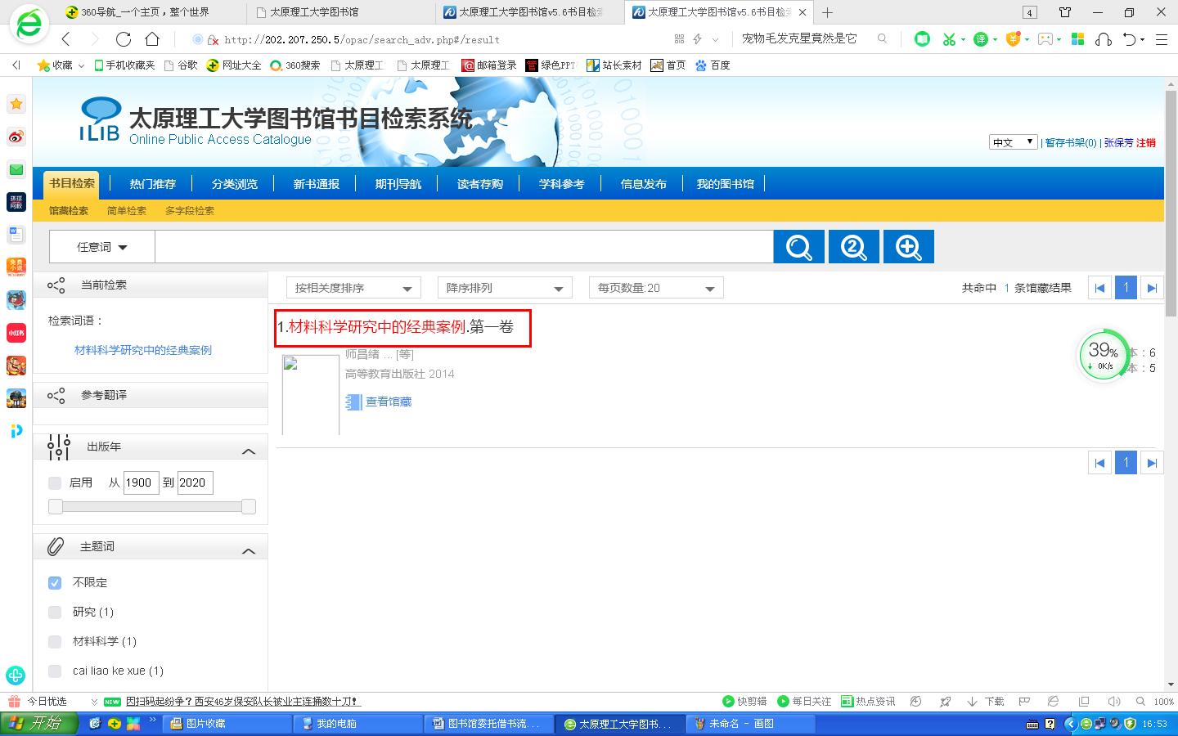This screenshot has height=736, width=1178.
Task: Open the 任意词 search field dropdown
Action: tap(102, 247)
